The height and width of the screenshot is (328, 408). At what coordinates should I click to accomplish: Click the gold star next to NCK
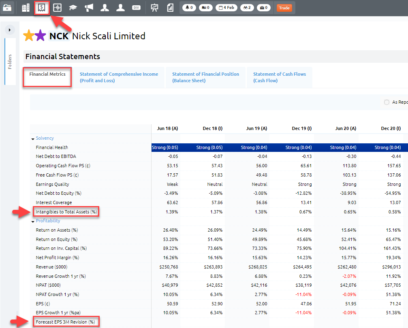[x=29, y=35]
